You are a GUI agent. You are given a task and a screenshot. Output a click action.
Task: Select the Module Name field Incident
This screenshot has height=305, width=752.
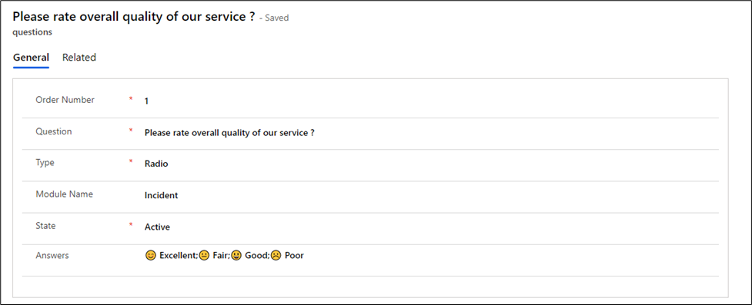coord(161,195)
